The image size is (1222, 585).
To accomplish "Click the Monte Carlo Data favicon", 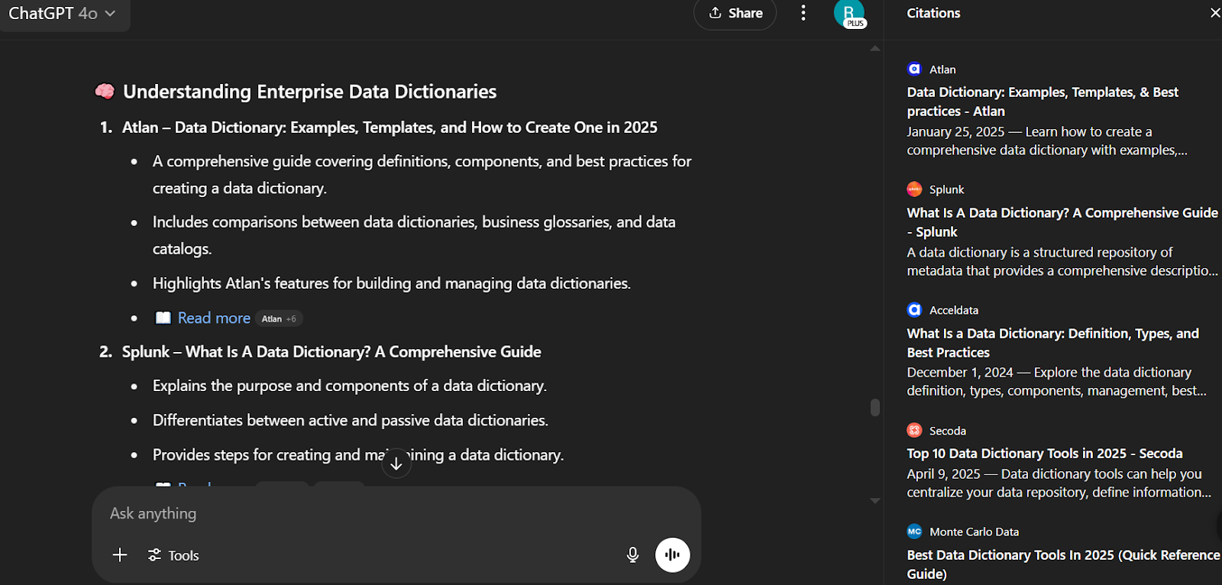I will point(914,532).
